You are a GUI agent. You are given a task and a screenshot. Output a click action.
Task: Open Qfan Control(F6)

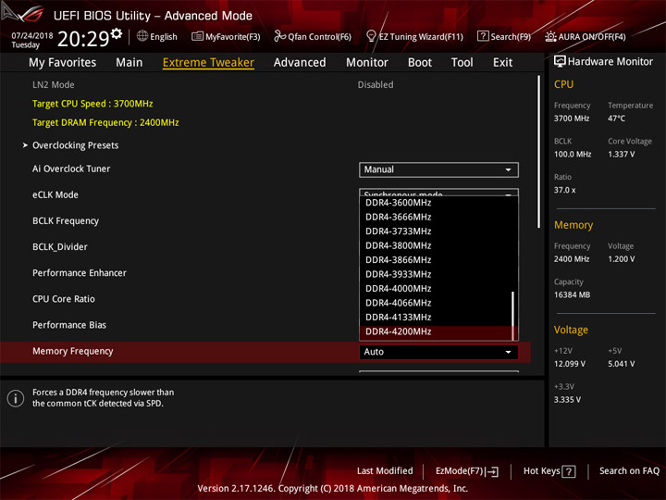click(313, 36)
